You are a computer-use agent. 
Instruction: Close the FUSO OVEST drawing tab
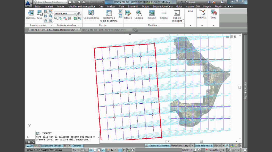pyautogui.click(x=77, y=30)
